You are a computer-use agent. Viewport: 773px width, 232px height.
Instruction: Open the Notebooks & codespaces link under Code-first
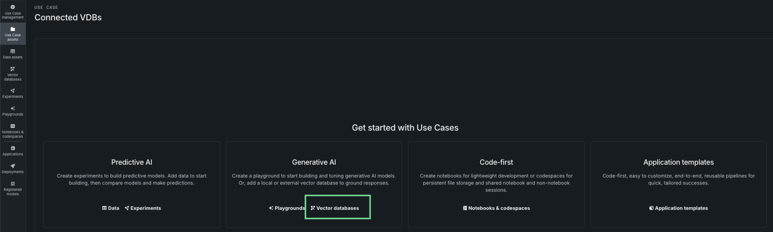click(x=496, y=208)
